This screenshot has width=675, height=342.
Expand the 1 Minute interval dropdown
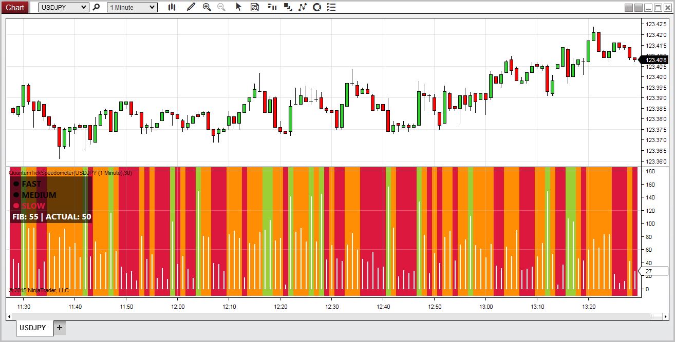[x=132, y=7]
